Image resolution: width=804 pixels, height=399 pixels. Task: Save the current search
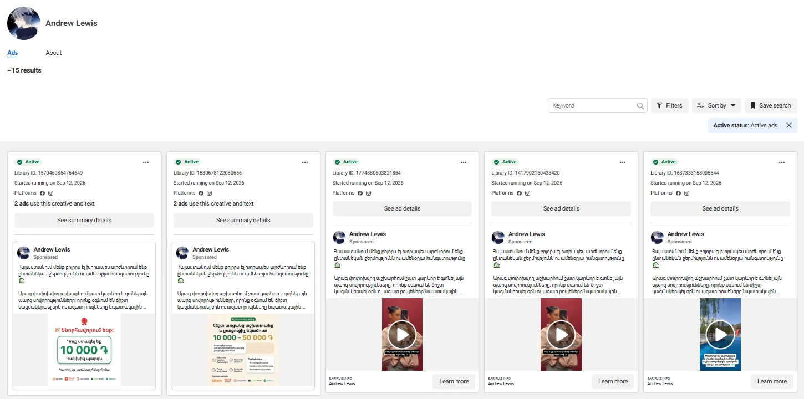771,105
